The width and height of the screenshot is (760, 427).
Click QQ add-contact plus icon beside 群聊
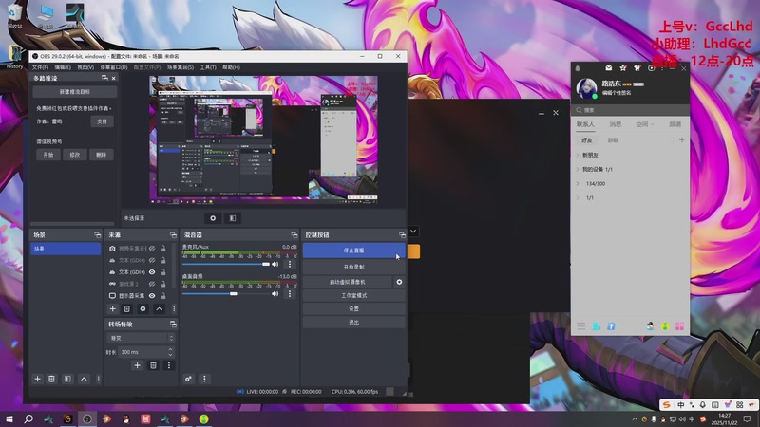pos(681,139)
